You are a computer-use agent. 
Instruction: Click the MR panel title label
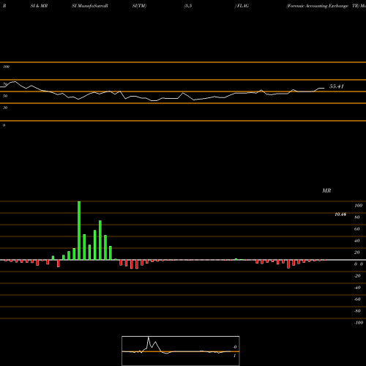pyautogui.click(x=326, y=190)
